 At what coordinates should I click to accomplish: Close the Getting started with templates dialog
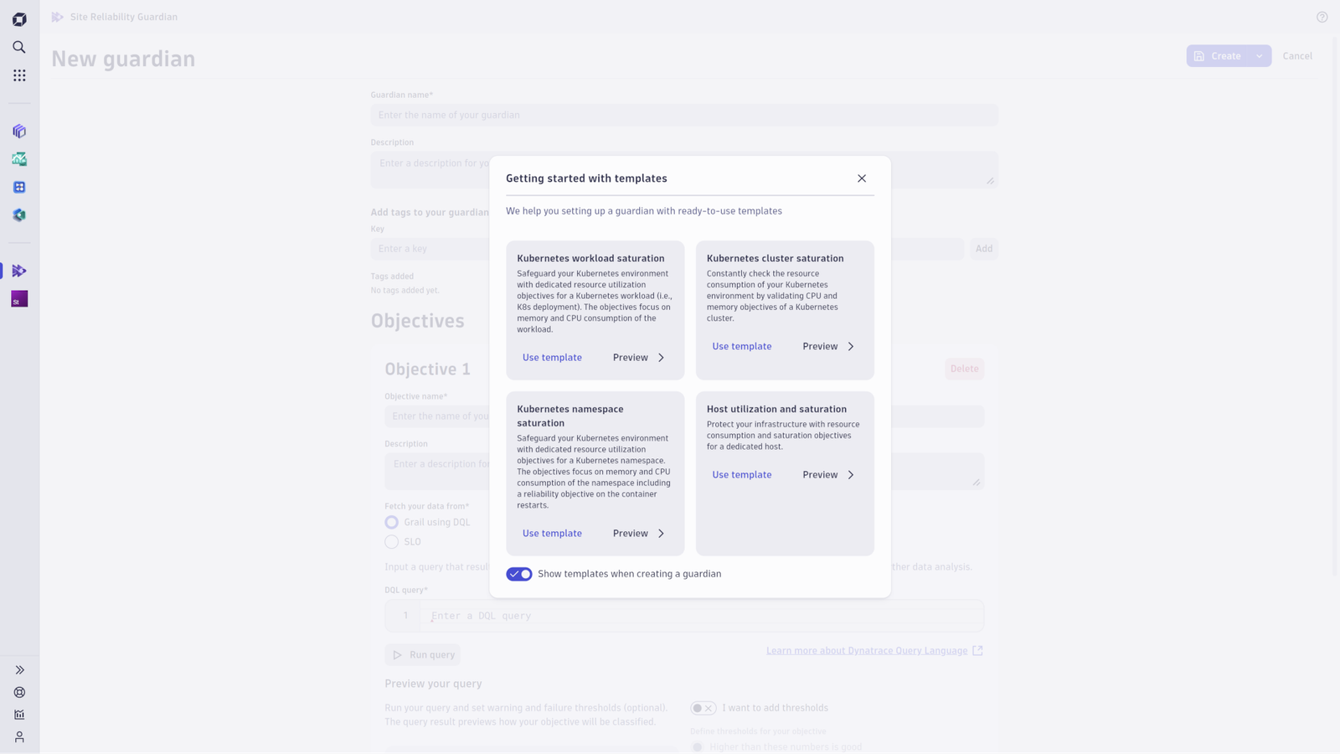pos(862,178)
